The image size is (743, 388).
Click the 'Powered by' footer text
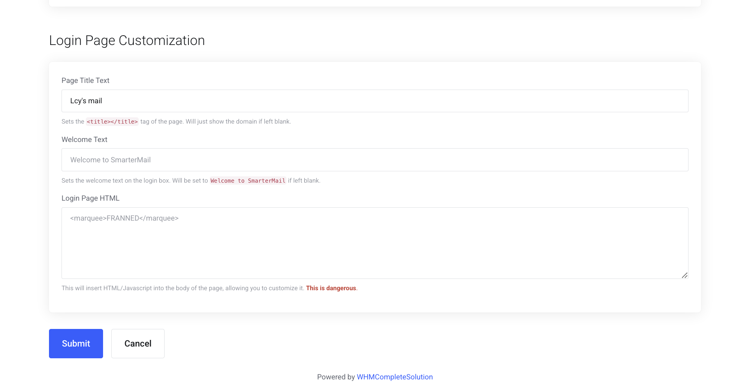pos(336,377)
